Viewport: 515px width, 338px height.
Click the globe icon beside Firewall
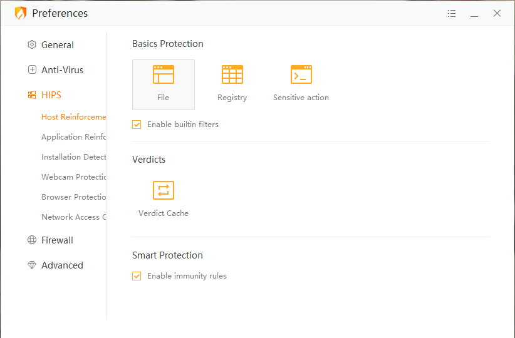tap(32, 240)
